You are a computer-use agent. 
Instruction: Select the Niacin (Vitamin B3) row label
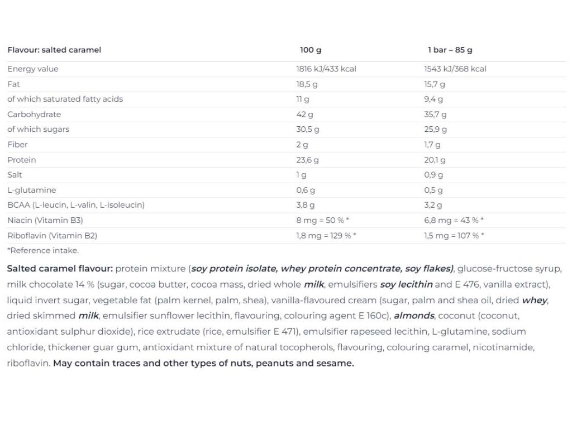pos(45,220)
